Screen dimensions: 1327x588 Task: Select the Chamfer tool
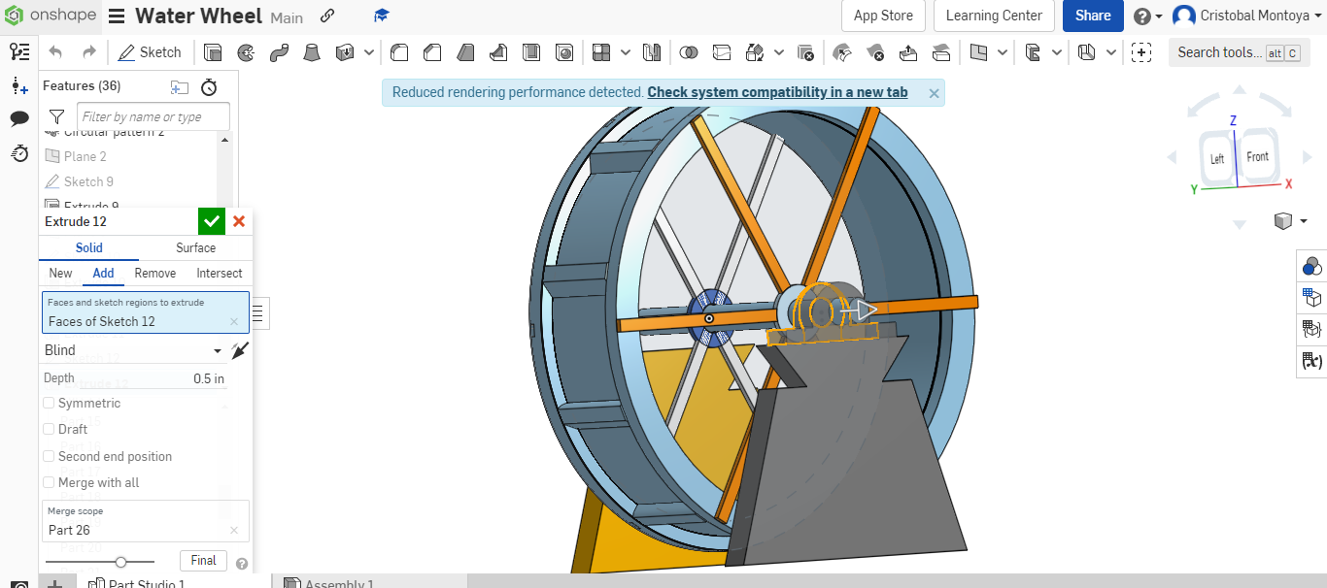point(432,52)
